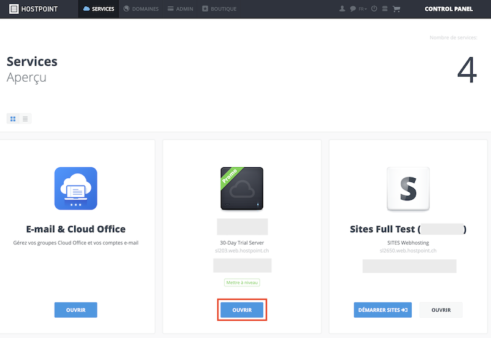
Task: Switch to list view
Action: 25,119
